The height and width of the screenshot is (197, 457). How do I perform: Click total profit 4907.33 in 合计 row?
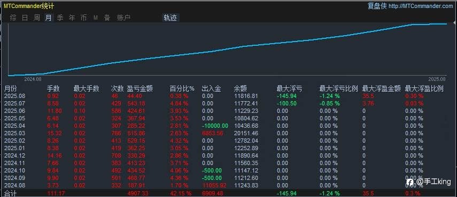coord(138,193)
